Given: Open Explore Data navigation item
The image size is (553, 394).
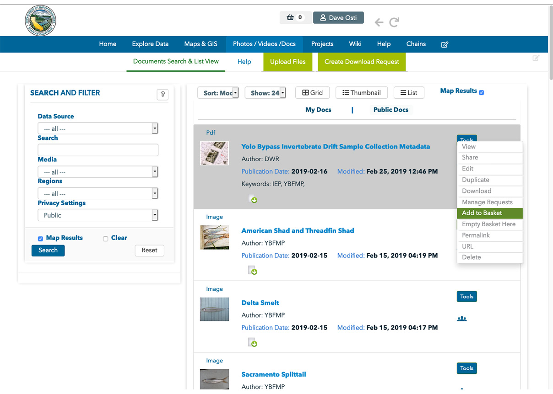Looking at the screenshot, I should 150,44.
